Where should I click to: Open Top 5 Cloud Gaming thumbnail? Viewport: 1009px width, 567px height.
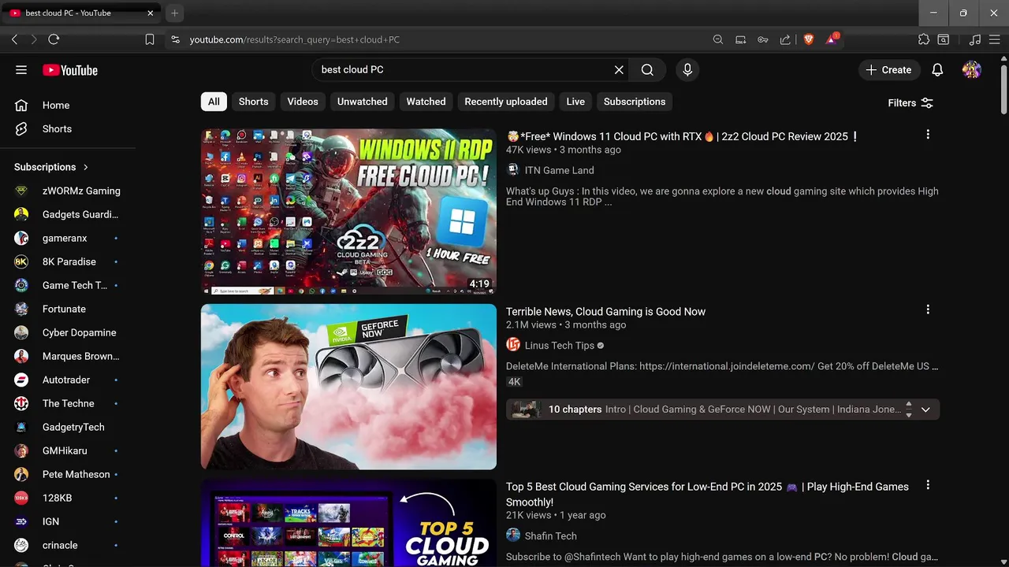tap(348, 523)
